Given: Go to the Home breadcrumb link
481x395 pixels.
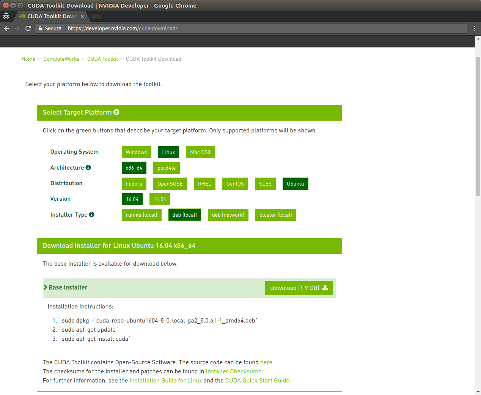Looking at the screenshot, I should pos(28,59).
